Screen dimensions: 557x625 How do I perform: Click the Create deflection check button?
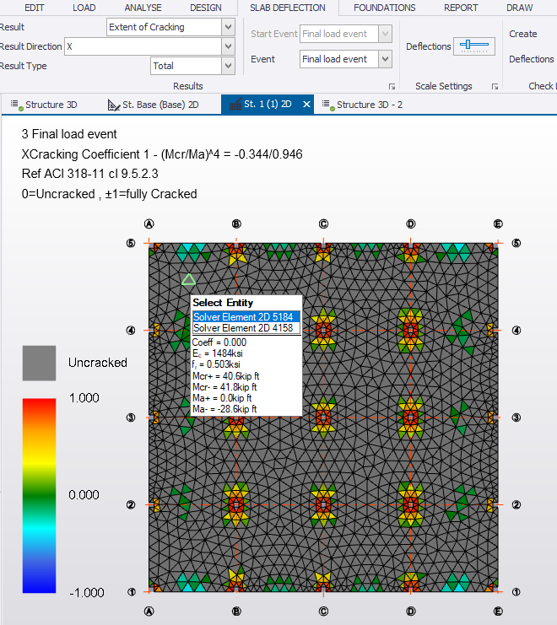pos(523,34)
